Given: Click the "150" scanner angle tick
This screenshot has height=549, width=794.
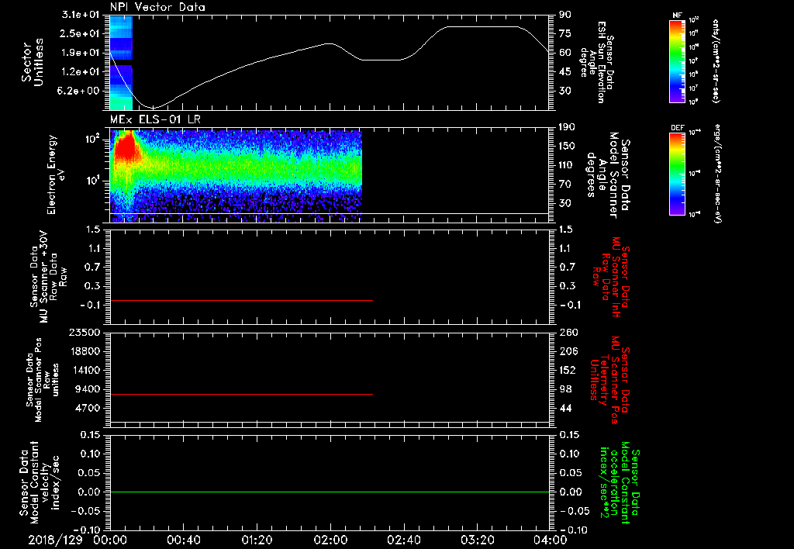Looking at the screenshot, I should click(567, 146).
